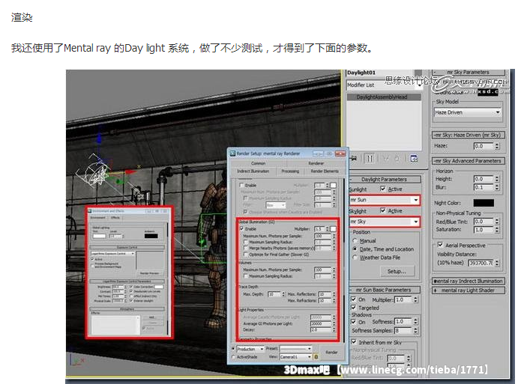Image resolution: width=518 pixels, height=384 pixels.
Task: Adjust mr Sun Multiplier spinner
Action: [x=415, y=299]
